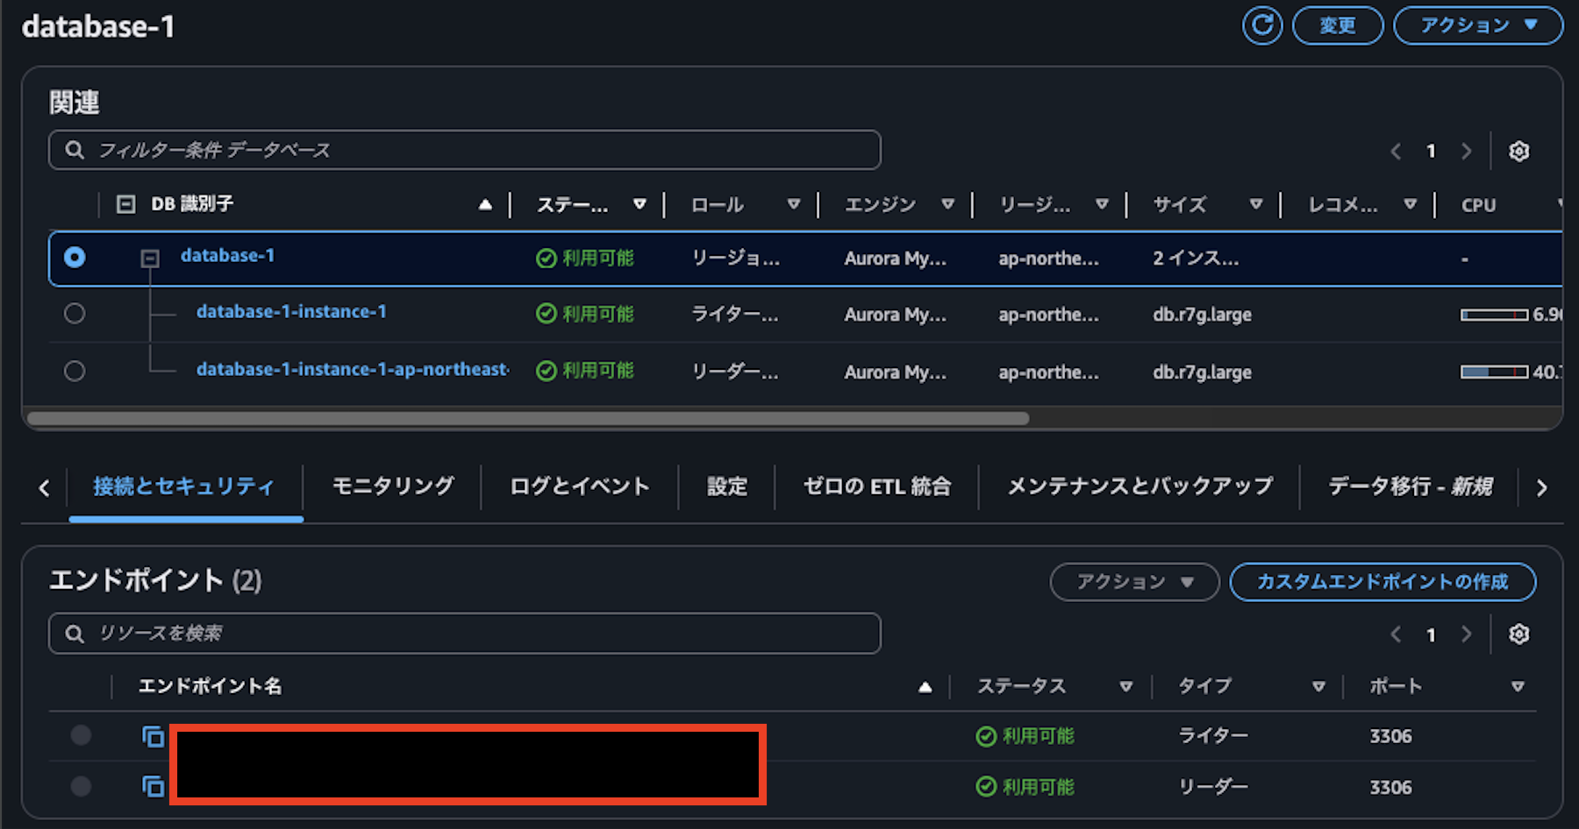Screen dimensions: 1579x829
Task: Click the search magnifier in the database filter field
Action: click(x=74, y=150)
